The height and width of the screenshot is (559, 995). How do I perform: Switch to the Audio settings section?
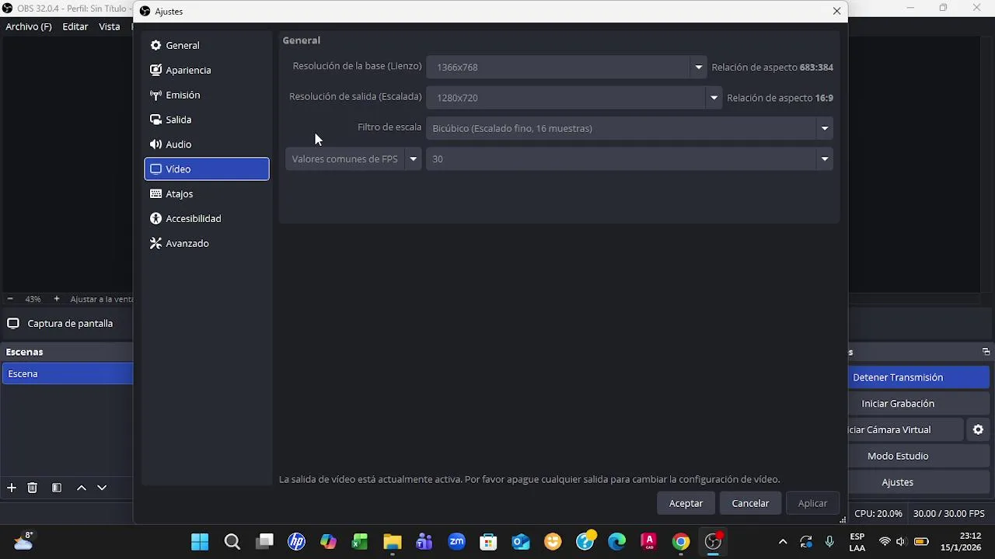(206, 144)
